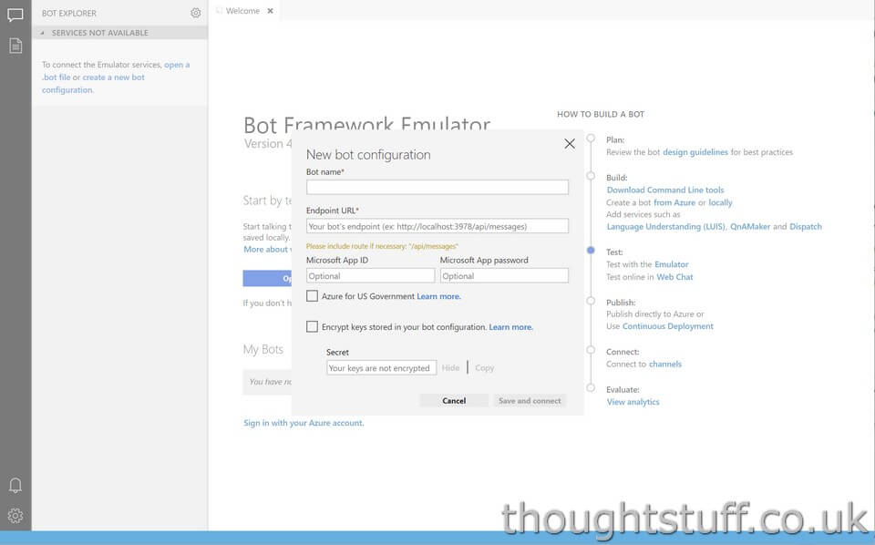Viewport: 875px width, 545px height.
Task: Click the New bot configuration dialog title
Action: point(368,155)
